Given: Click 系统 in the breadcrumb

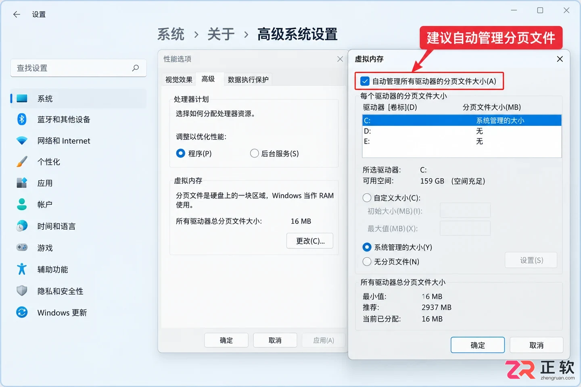Looking at the screenshot, I should (171, 34).
